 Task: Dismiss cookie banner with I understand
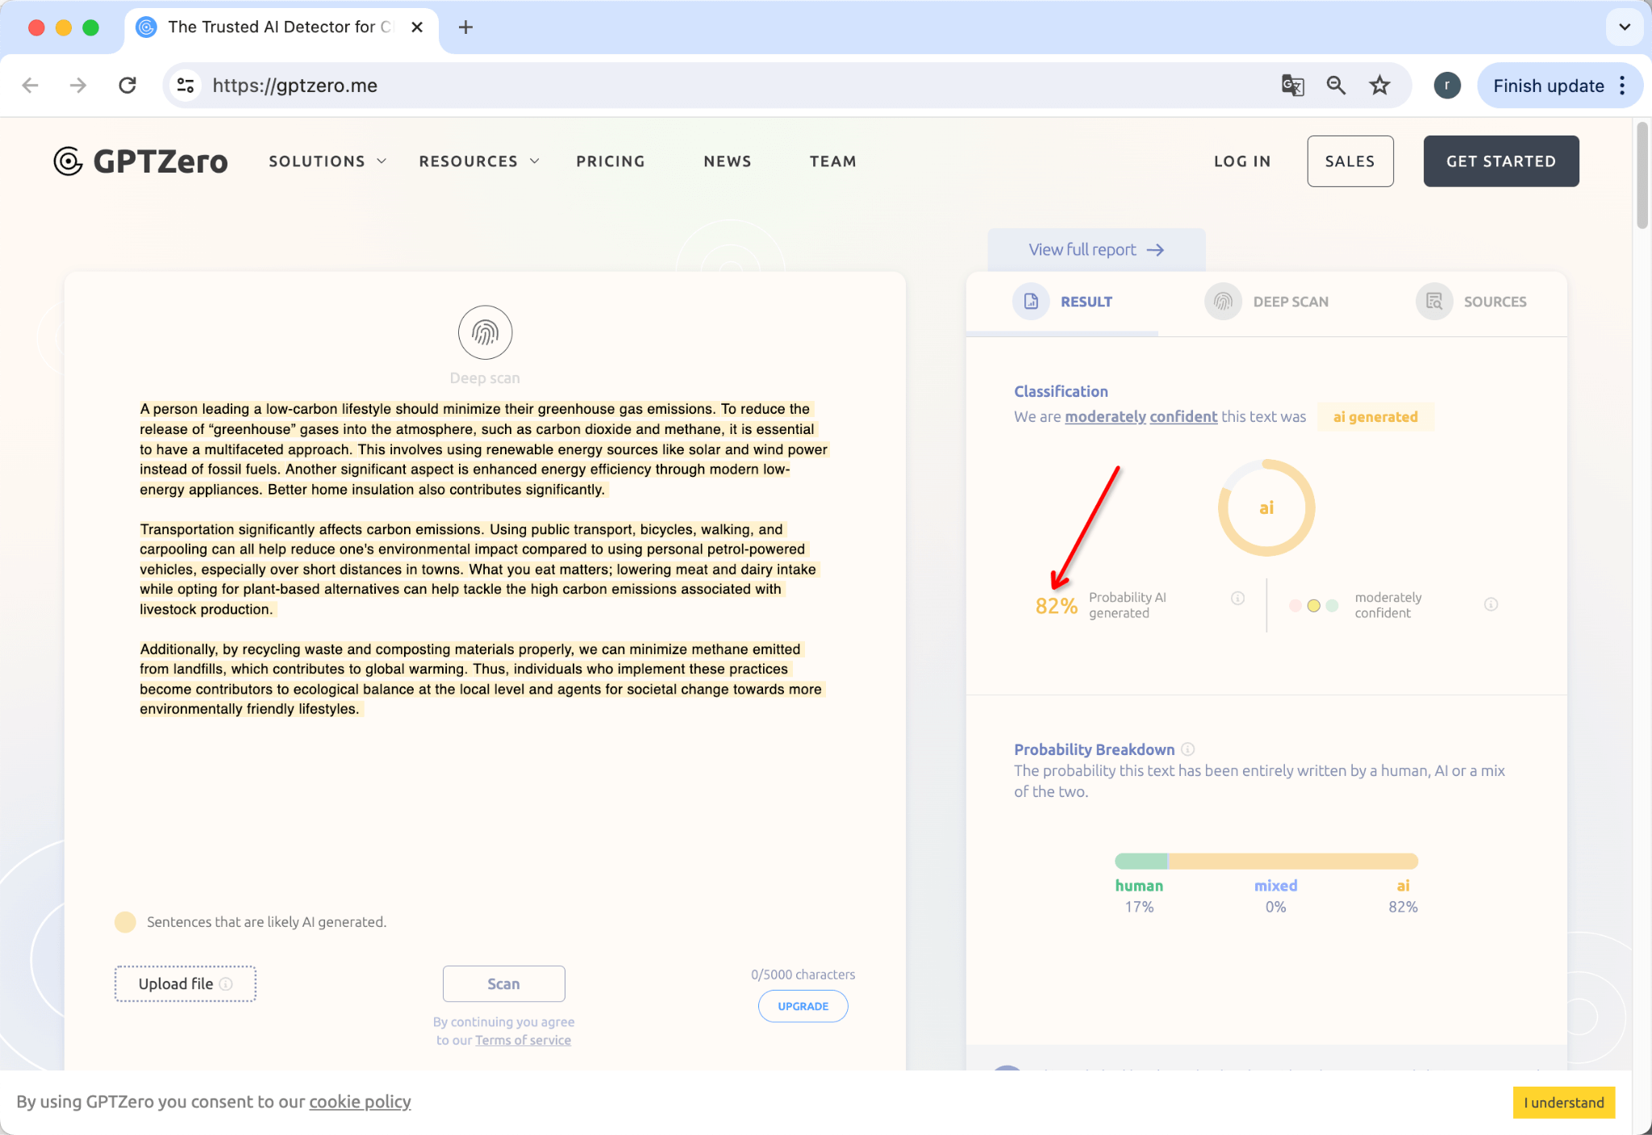[x=1564, y=1103]
